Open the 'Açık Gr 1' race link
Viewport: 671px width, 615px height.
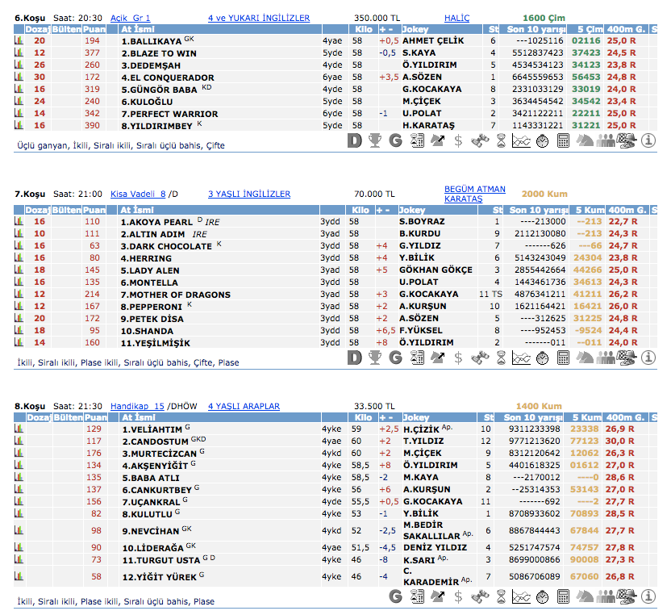pyautogui.click(x=130, y=18)
